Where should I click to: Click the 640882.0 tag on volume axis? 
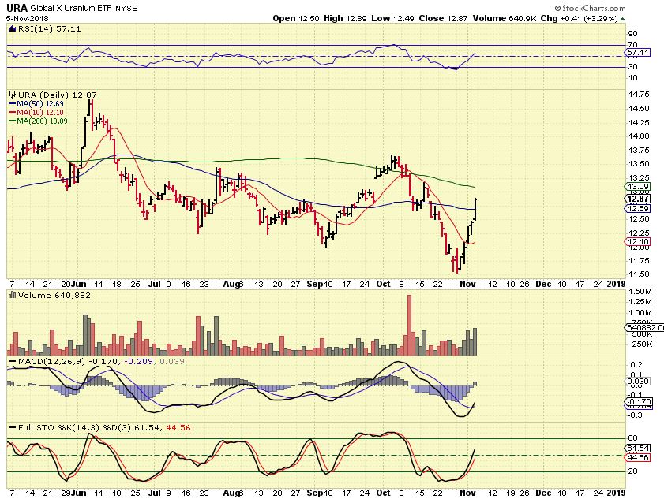tap(644, 328)
